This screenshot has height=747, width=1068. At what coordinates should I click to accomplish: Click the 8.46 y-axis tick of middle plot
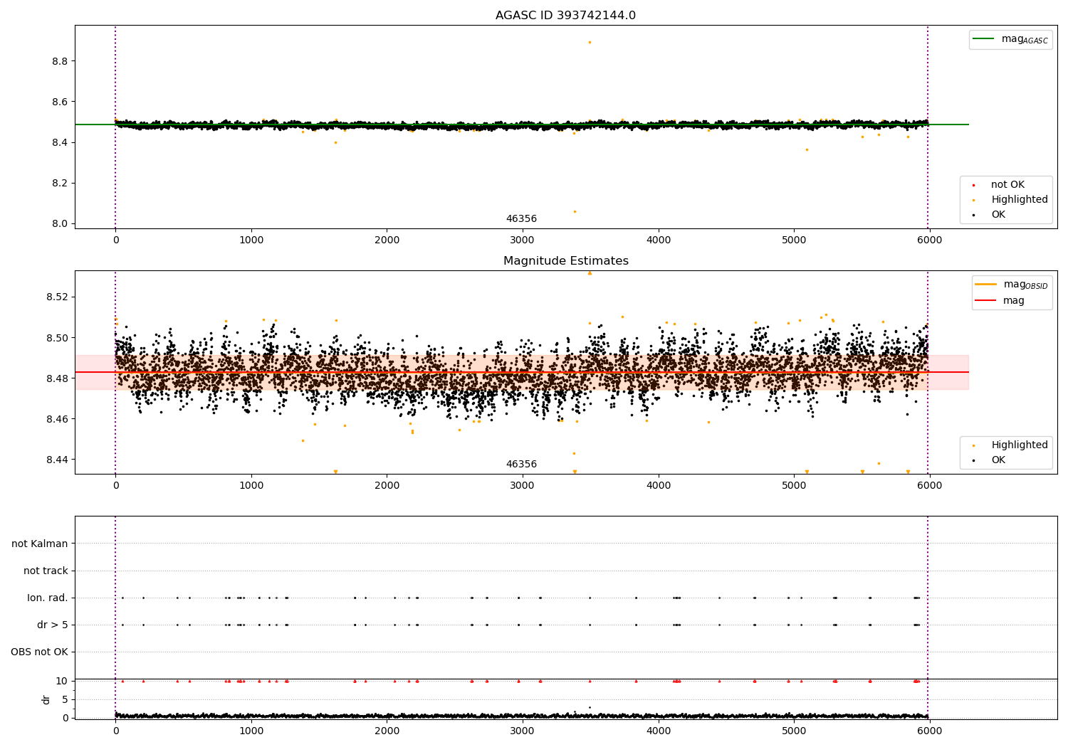pyautogui.click(x=57, y=419)
